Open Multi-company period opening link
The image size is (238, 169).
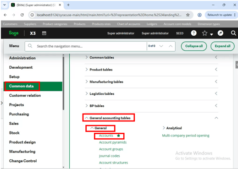click(186, 136)
